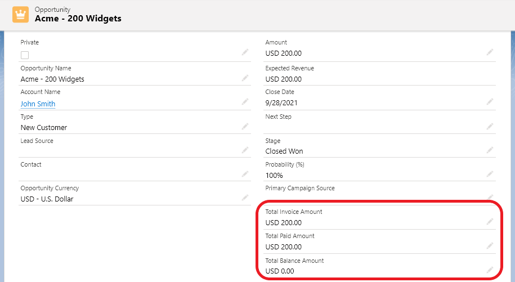Click the Contact field edit pencil
The height and width of the screenshot is (282, 515).
coord(245,174)
